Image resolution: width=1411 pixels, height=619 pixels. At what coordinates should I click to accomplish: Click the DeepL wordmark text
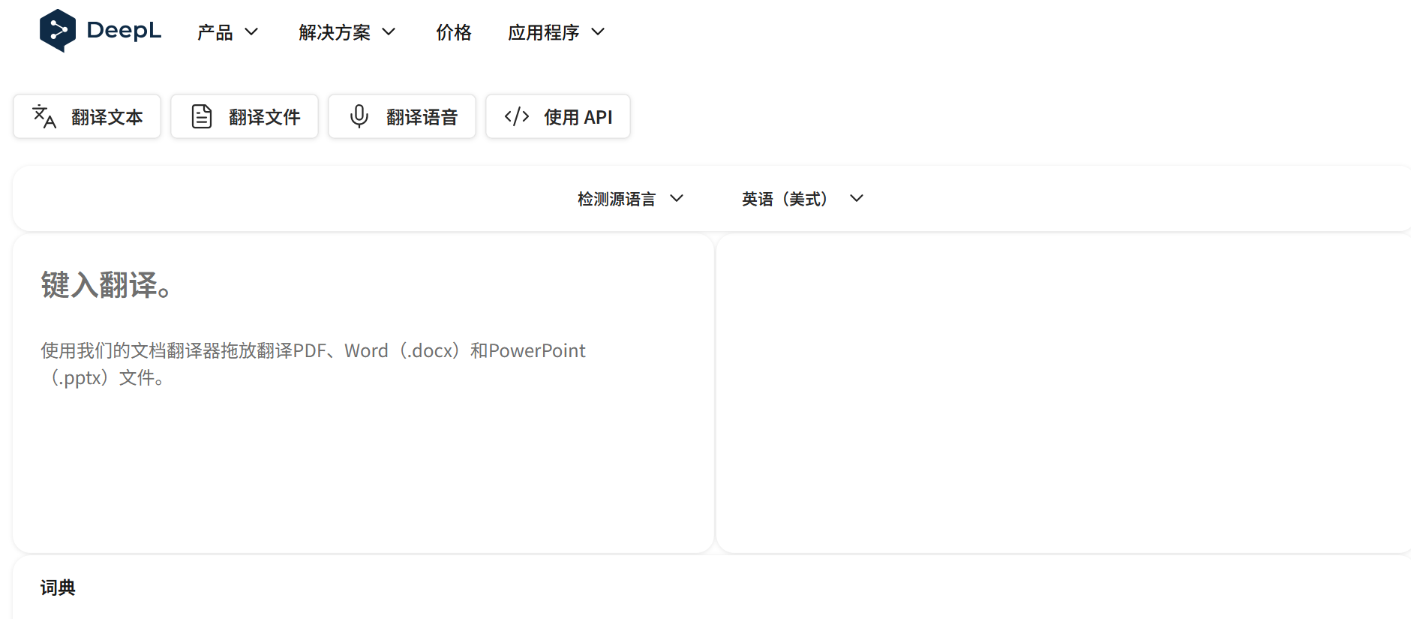pos(124,31)
